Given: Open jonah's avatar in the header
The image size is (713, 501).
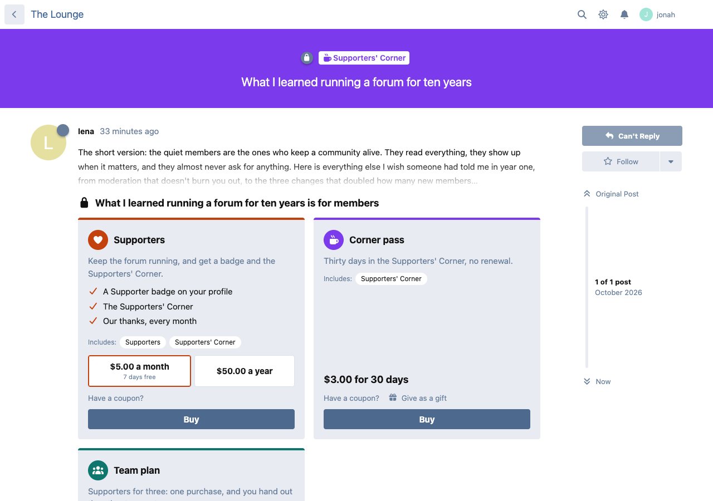Looking at the screenshot, I should click(646, 14).
